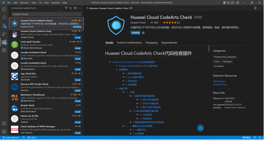Select the Debuggers category tag
264x141 pixels.
click(227, 62)
